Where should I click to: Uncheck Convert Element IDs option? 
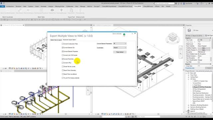[x=63, y=48]
